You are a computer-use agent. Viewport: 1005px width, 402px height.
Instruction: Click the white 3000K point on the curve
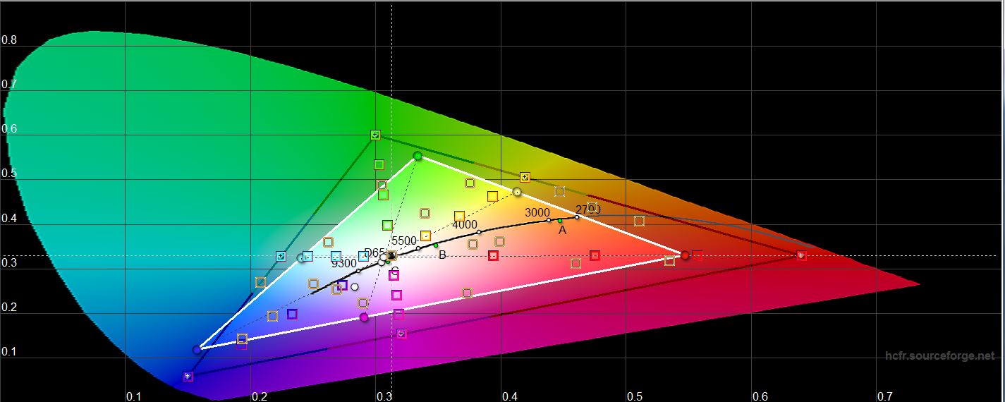549,220
